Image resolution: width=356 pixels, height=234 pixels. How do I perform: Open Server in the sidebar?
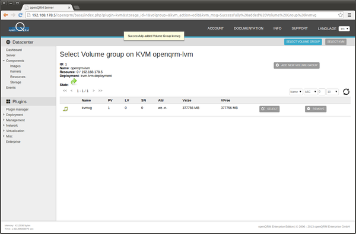tap(11, 55)
